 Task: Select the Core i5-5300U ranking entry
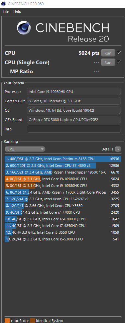pos(62,239)
